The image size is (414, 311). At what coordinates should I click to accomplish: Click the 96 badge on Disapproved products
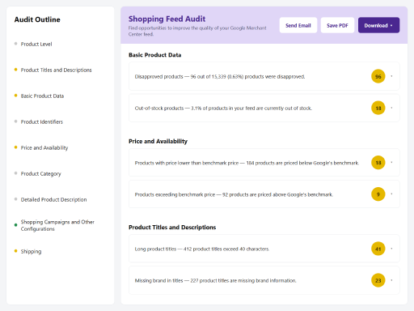pos(378,76)
